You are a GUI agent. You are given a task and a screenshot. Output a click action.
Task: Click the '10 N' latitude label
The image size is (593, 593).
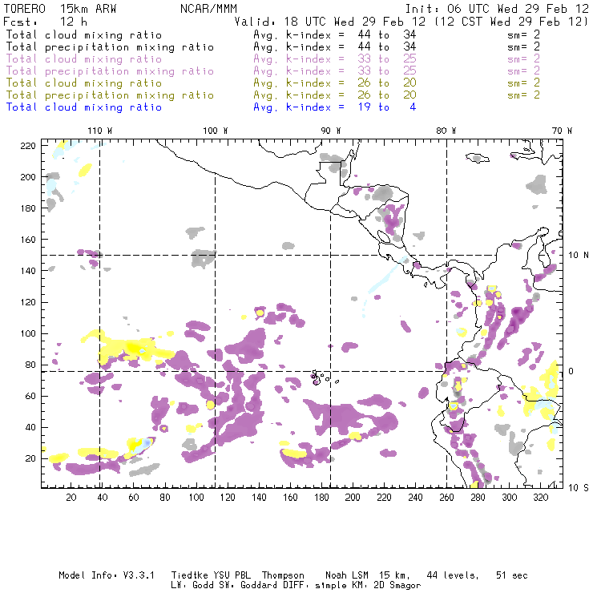point(579,256)
